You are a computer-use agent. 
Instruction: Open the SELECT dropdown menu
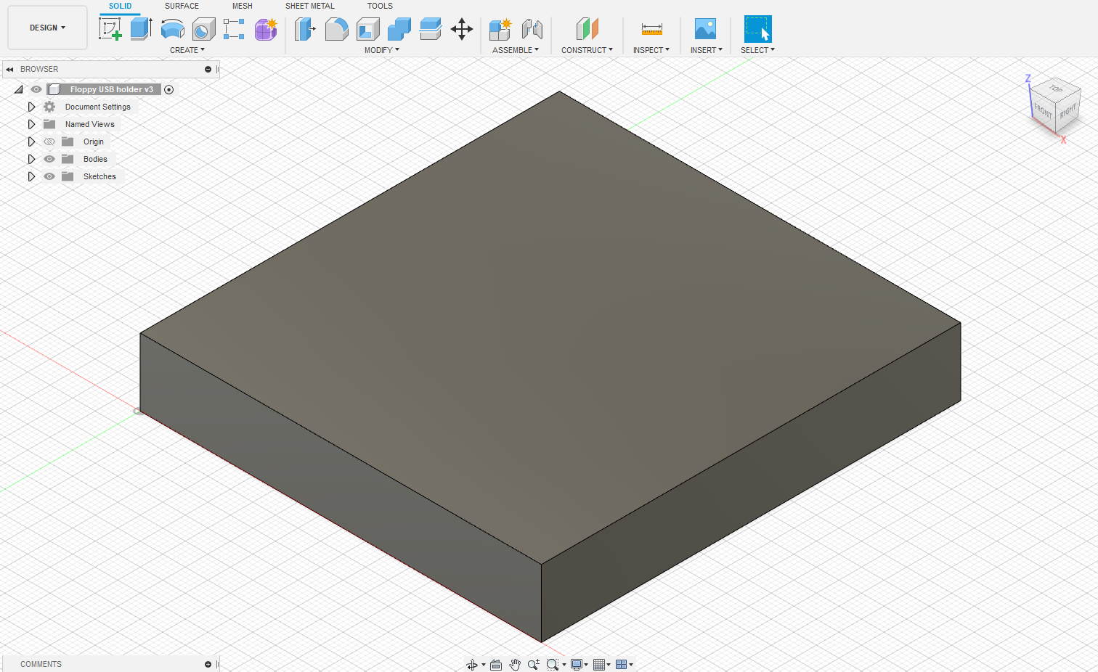pos(757,50)
